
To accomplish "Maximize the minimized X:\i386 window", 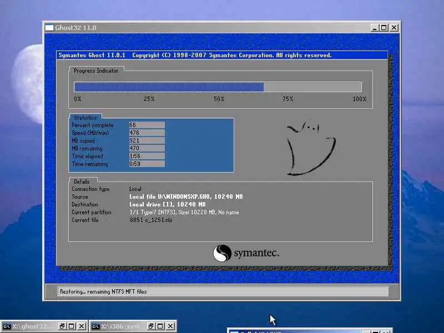I will pos(160,326).
